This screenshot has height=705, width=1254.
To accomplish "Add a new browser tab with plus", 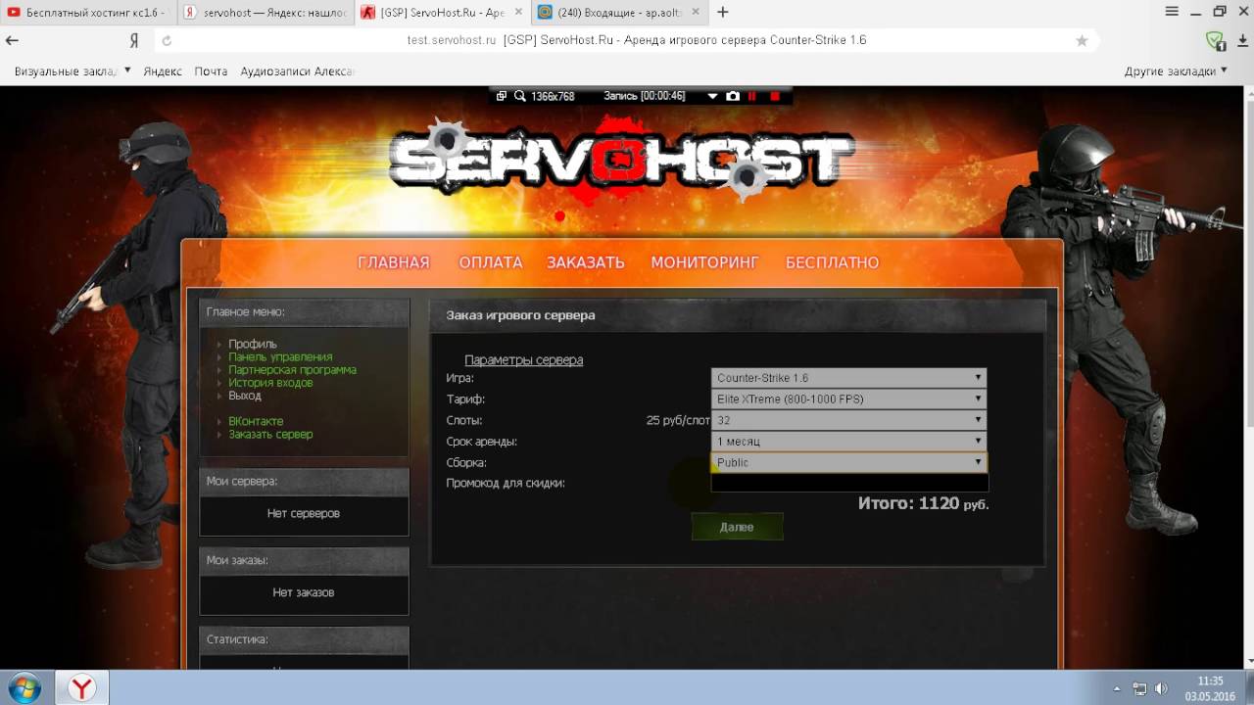I will coord(723,13).
